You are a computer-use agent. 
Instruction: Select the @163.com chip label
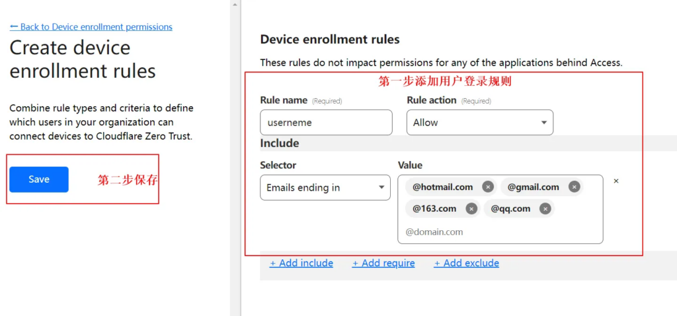click(x=434, y=208)
